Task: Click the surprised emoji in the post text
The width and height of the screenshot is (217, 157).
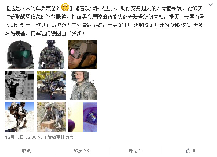Action: pos(66,7)
